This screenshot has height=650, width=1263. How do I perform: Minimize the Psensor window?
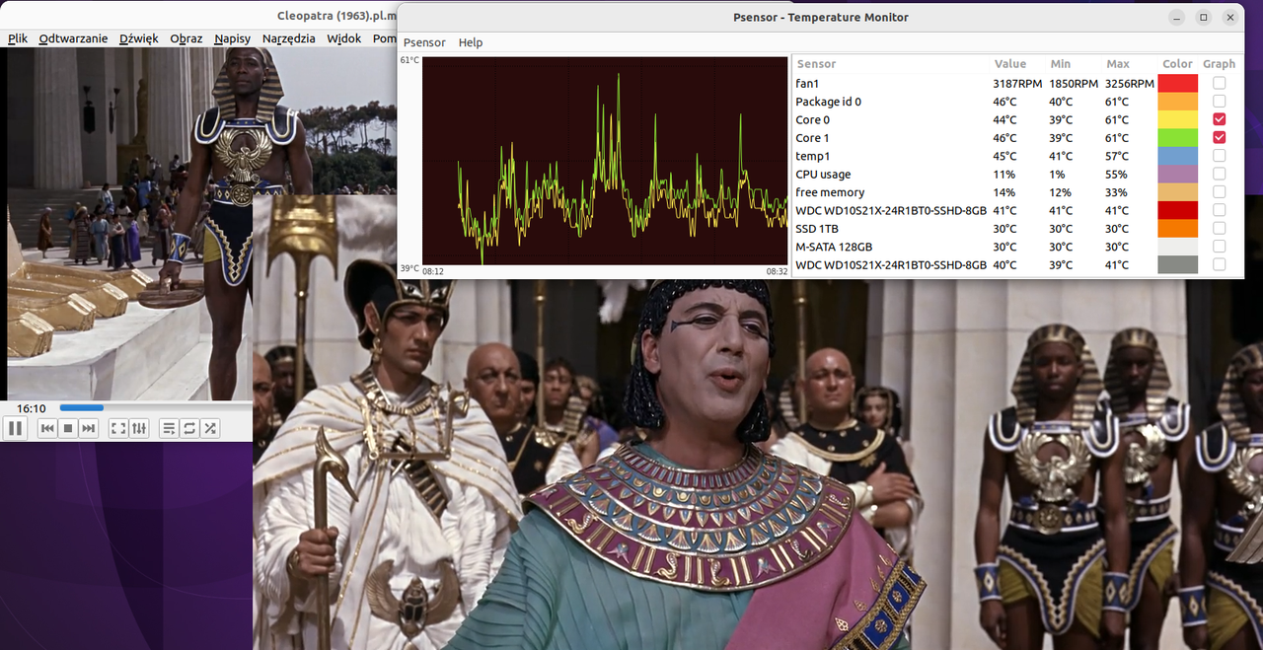[1177, 17]
